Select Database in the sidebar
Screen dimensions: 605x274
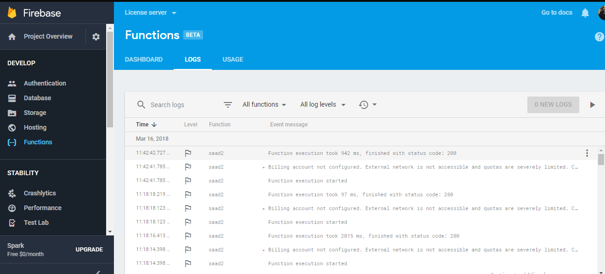36,97
